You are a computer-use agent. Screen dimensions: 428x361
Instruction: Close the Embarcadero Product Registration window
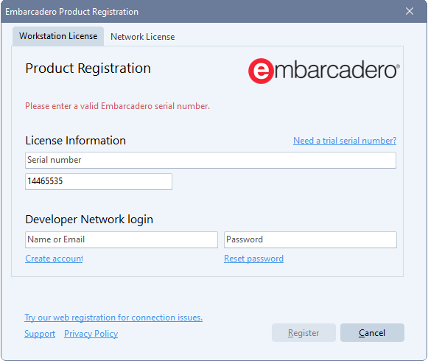pos(410,11)
